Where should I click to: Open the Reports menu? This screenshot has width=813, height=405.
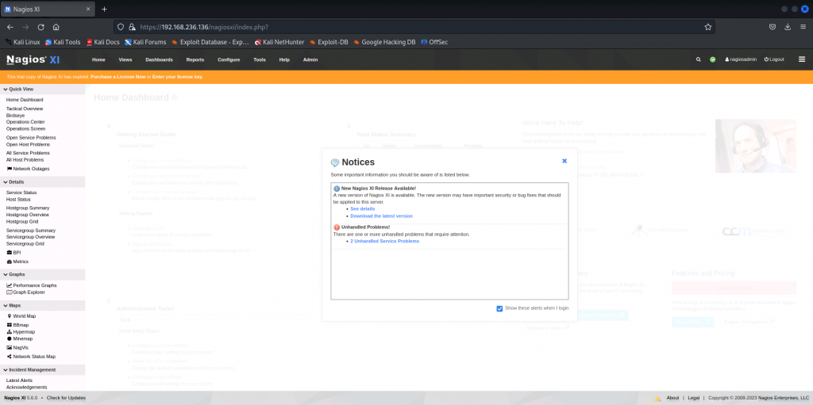195,59
